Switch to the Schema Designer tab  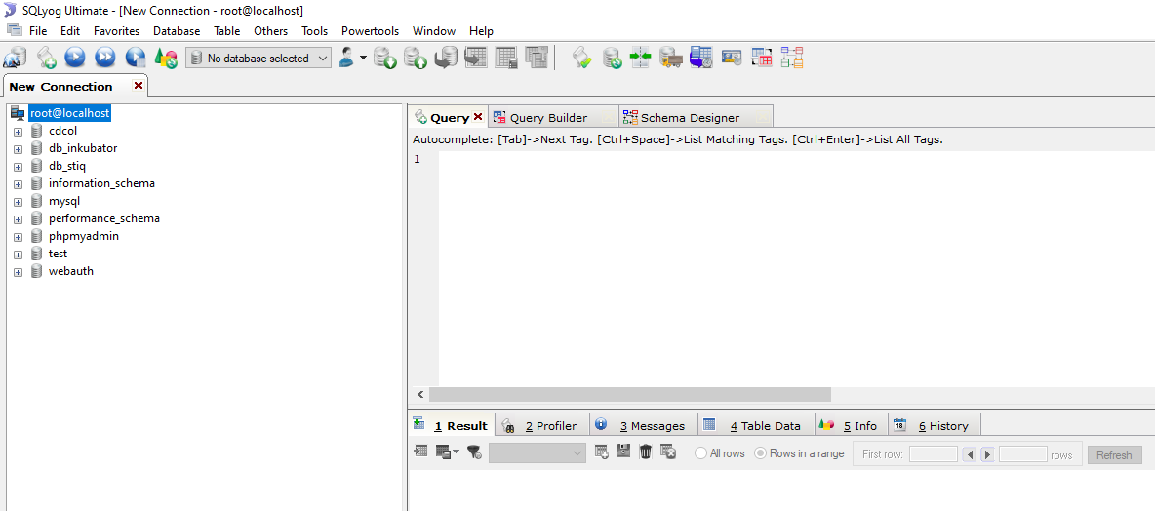tap(696, 118)
